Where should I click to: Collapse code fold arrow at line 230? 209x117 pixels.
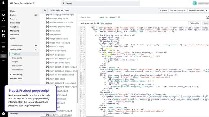[85, 94]
